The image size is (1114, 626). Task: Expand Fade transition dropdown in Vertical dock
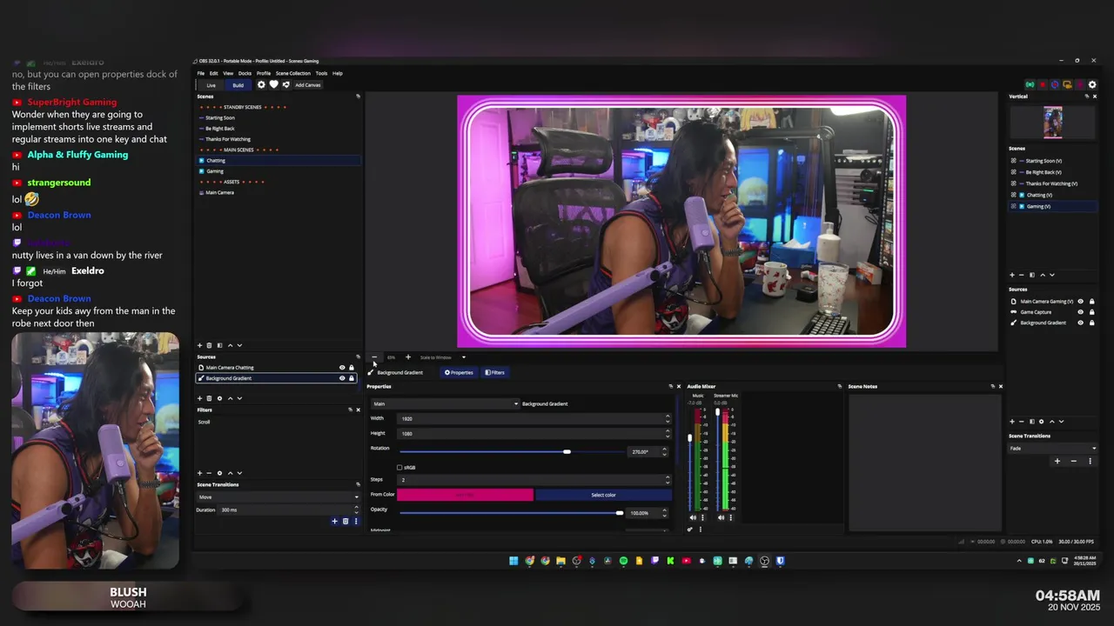(1053, 449)
